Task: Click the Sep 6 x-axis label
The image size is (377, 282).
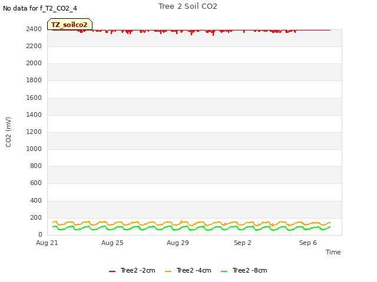Action: 308,243
